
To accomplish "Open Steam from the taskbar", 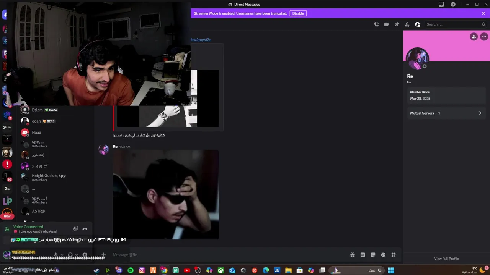I will click(x=96, y=270).
